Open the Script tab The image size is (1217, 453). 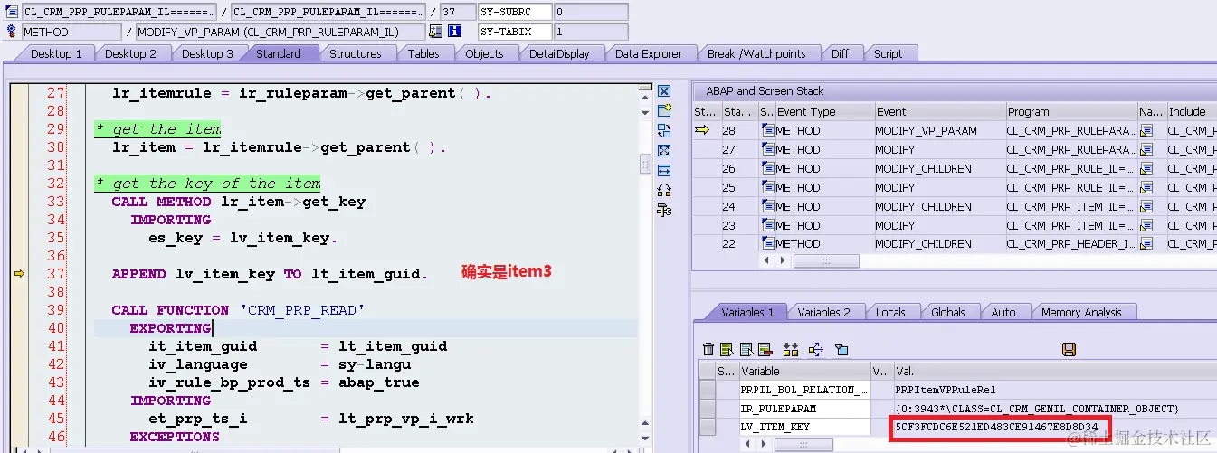888,53
